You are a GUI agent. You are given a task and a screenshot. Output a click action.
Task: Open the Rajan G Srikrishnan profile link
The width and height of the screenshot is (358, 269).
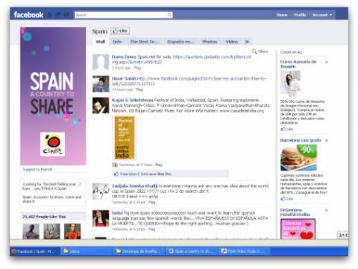pyautogui.click(x=133, y=100)
